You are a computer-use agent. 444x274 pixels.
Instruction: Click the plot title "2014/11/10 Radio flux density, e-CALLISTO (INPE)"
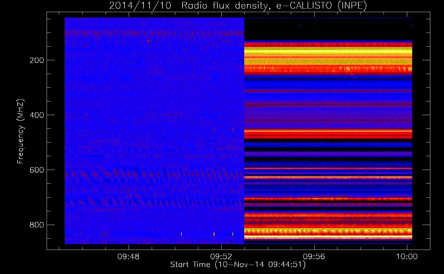coord(238,6)
